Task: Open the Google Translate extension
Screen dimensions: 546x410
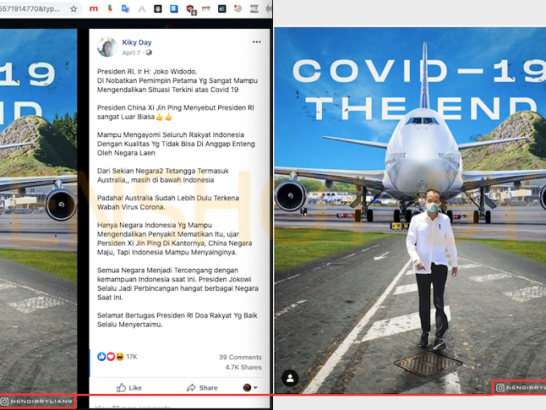Action: [x=126, y=9]
